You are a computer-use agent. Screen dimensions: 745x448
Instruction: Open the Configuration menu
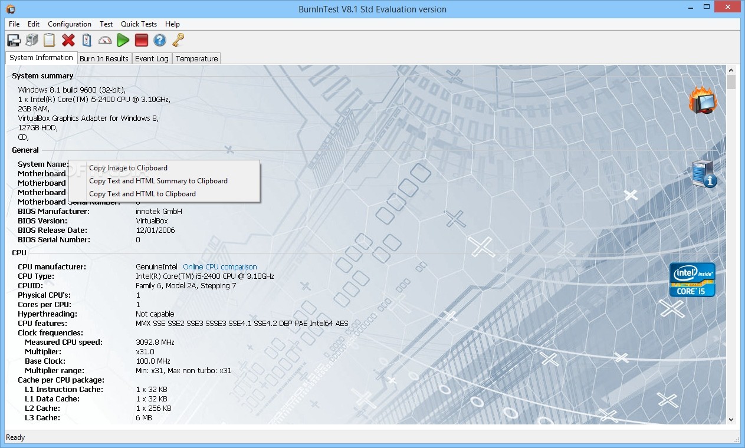[70, 24]
